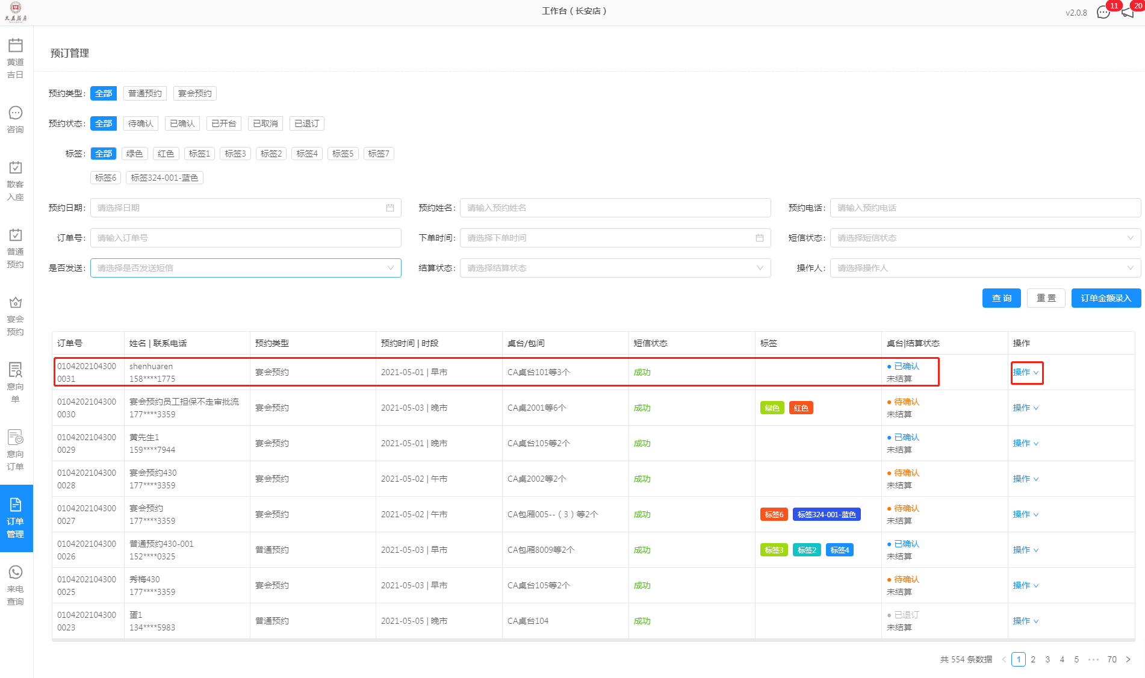Viewport: 1145px width, 678px height.
Task: Open the 短信状态 dropdown
Action: point(985,238)
